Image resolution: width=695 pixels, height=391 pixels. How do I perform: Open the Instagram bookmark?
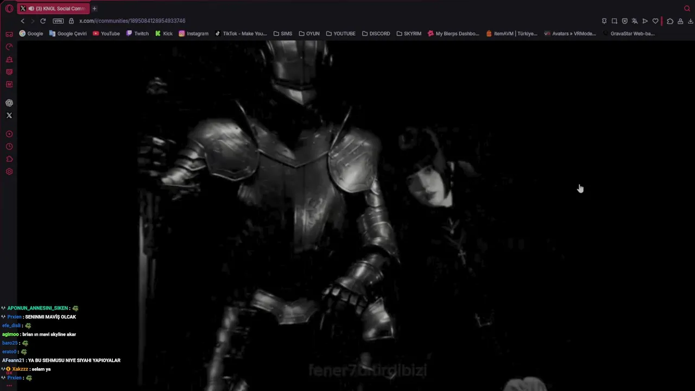194,34
